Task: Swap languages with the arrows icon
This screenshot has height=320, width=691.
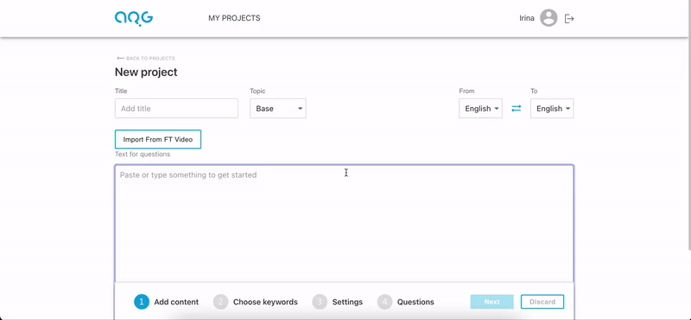Action: pyautogui.click(x=516, y=109)
